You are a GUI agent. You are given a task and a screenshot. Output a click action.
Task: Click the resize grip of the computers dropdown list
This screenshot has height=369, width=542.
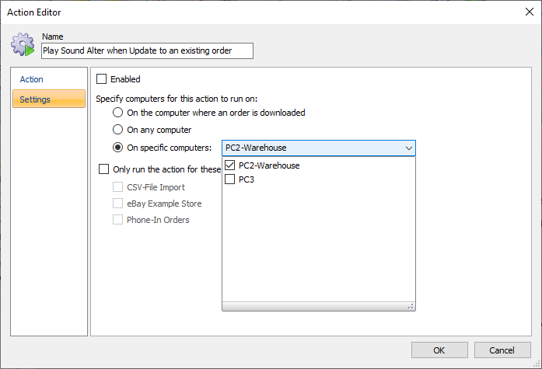pyautogui.click(x=411, y=306)
